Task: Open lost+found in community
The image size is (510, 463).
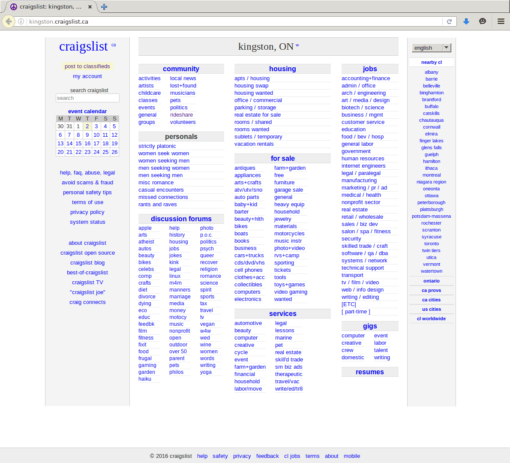Action: pyautogui.click(x=183, y=86)
